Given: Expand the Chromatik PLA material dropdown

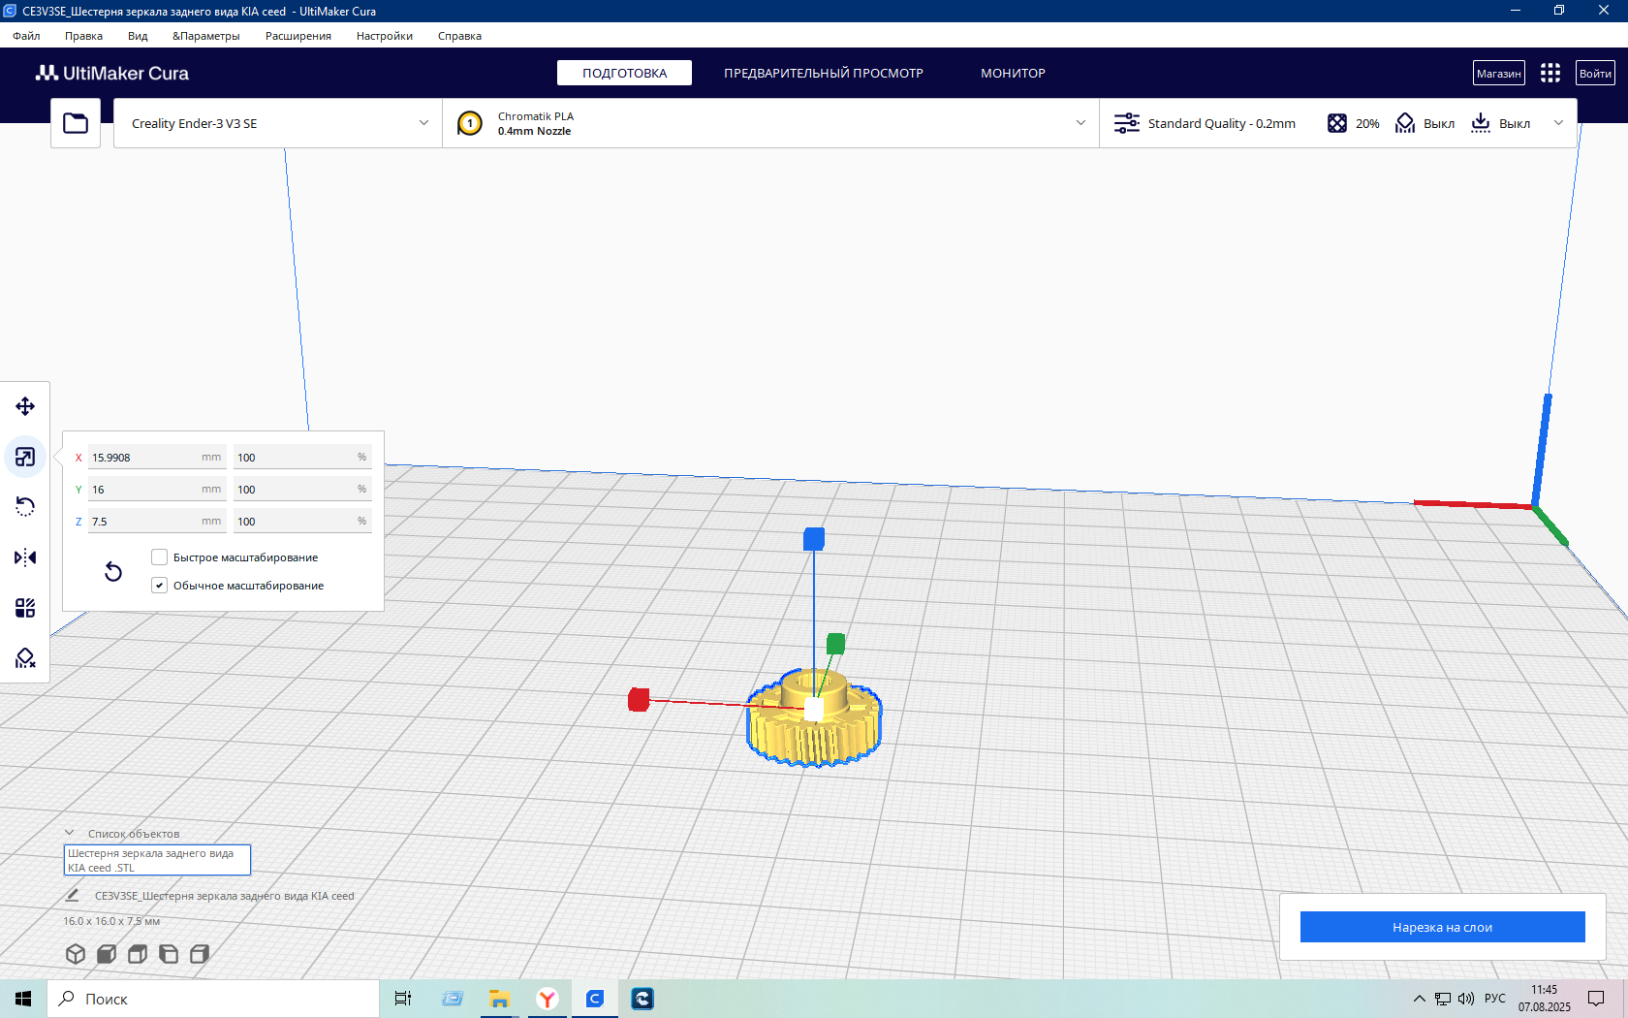Looking at the screenshot, I should [x=771, y=123].
